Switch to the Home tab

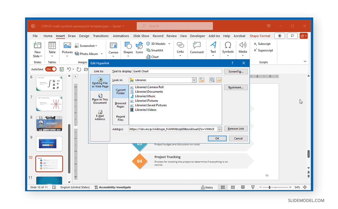pos(48,36)
